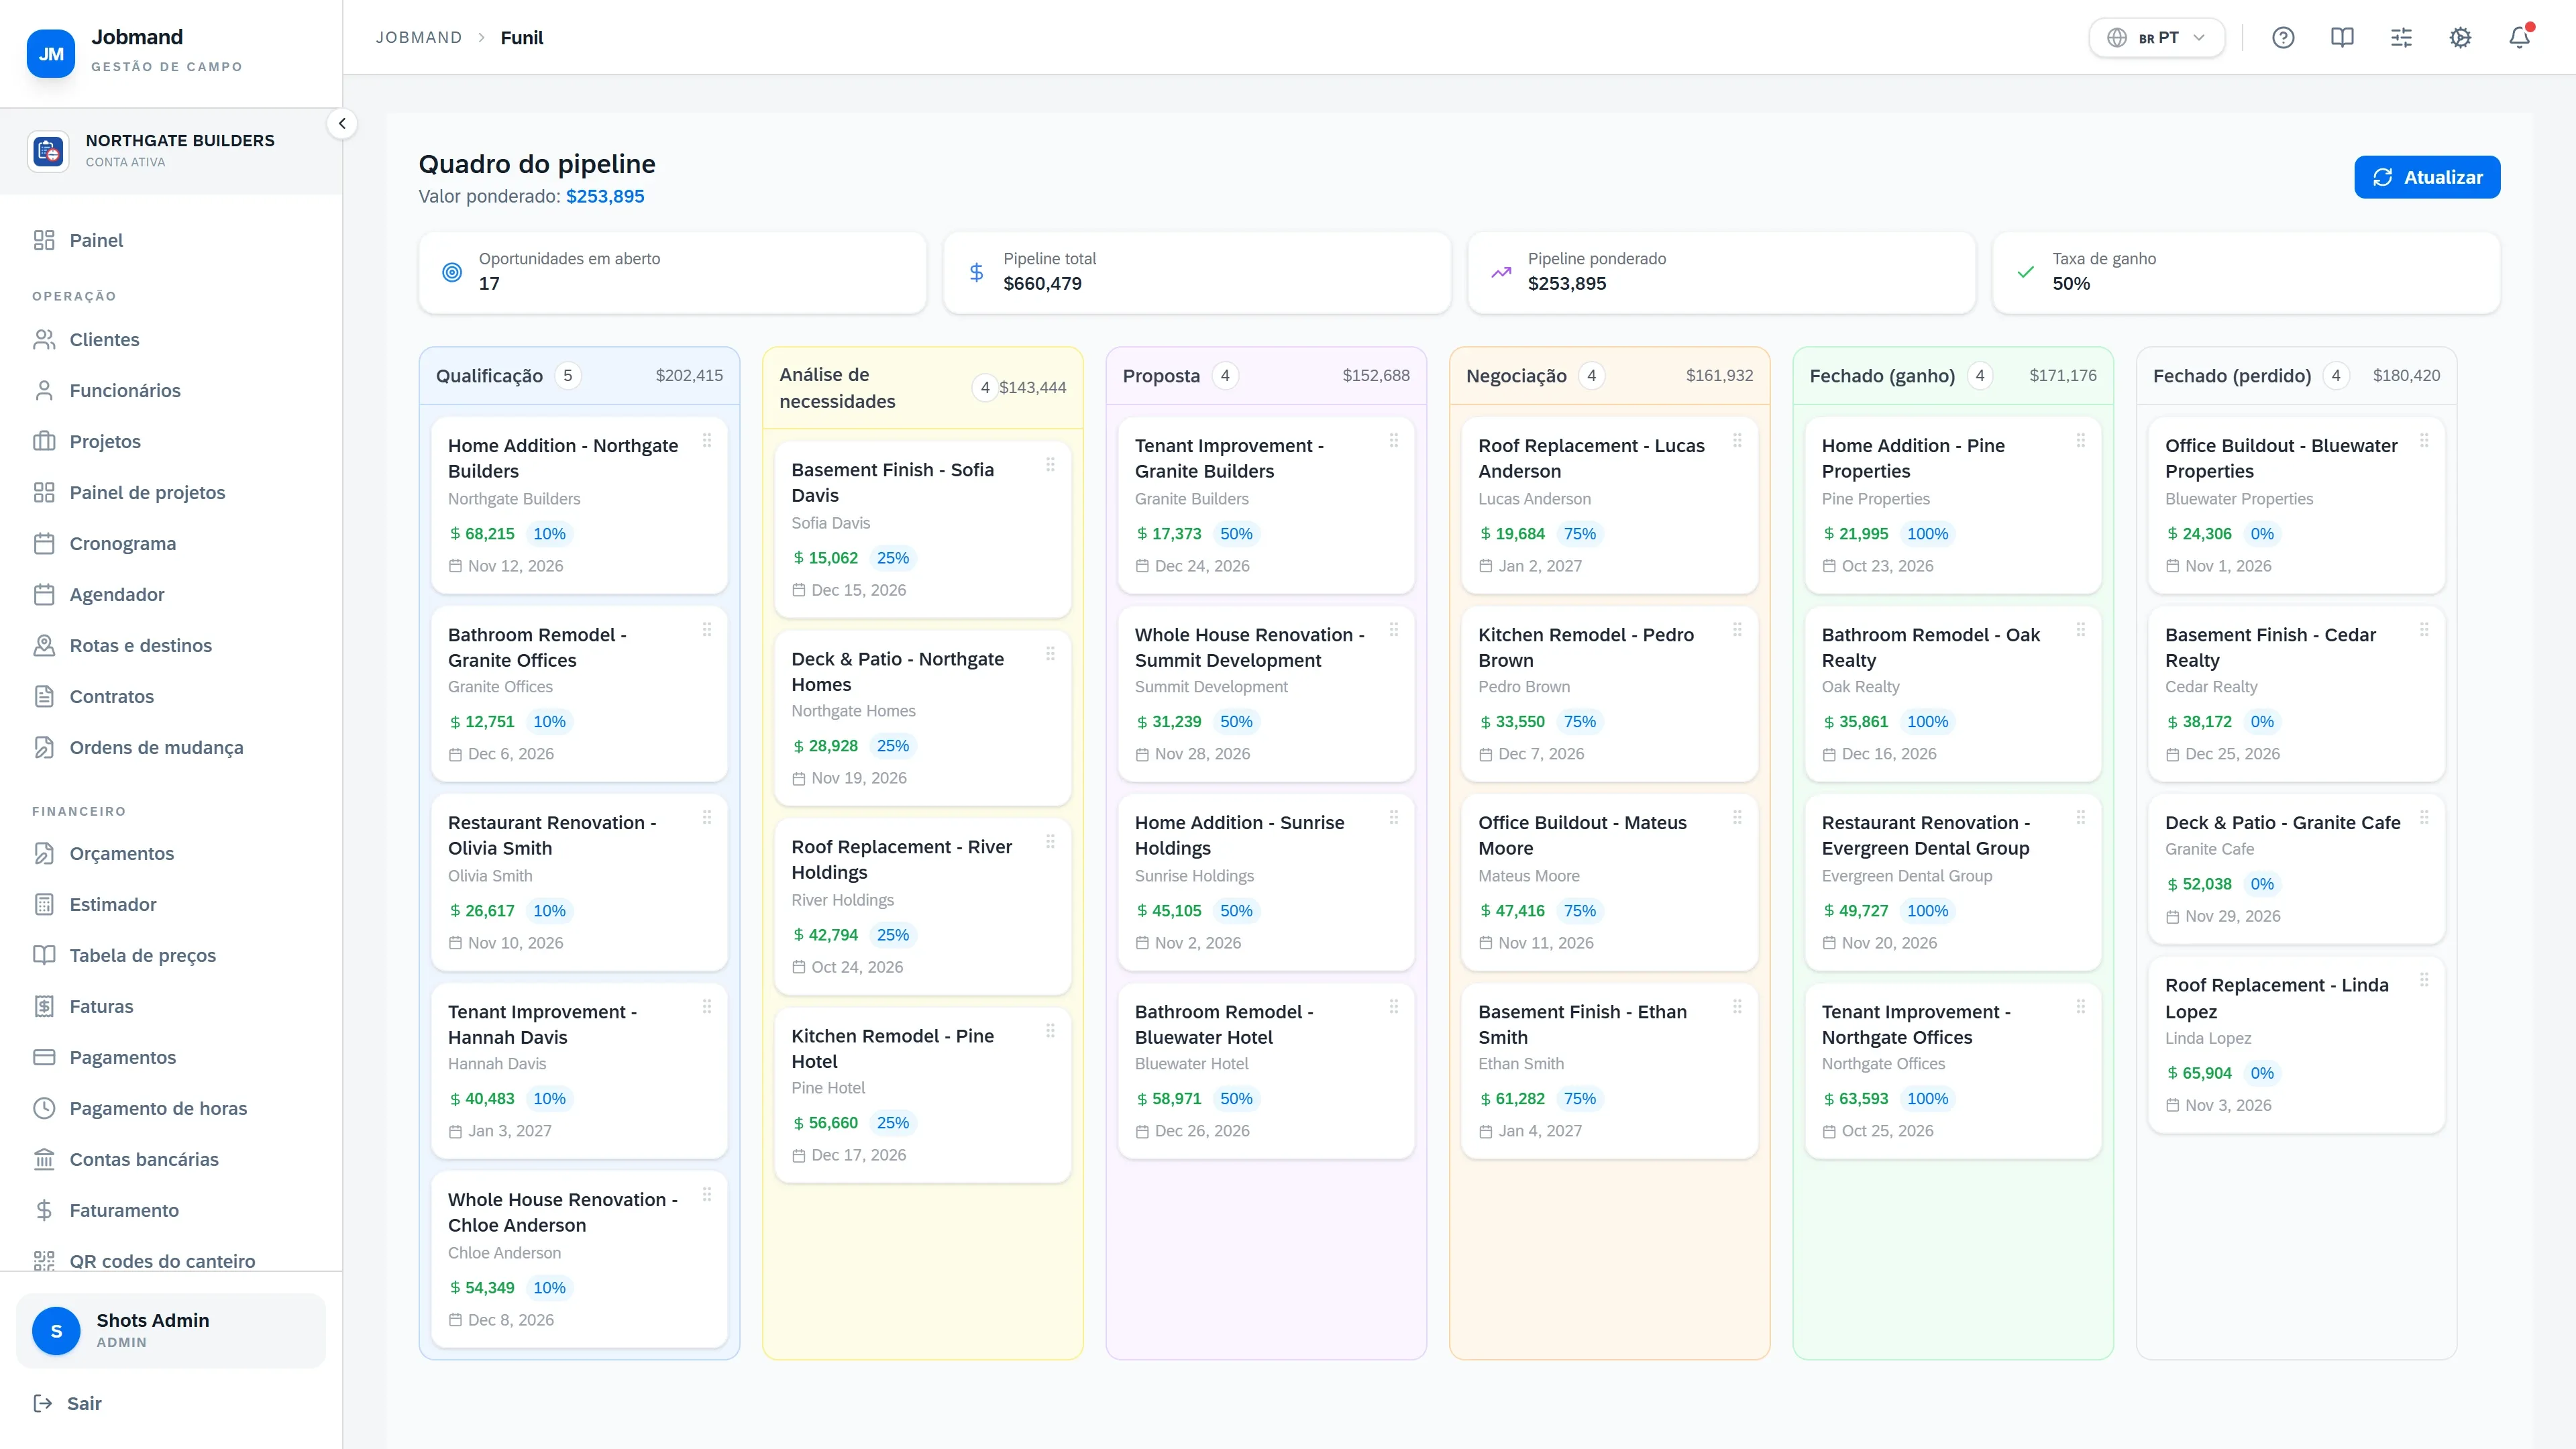The height and width of the screenshot is (1449, 2576).
Task: Click the 75% badge on Kitchen Remodel - Pedro Brown
Action: coord(1580,722)
